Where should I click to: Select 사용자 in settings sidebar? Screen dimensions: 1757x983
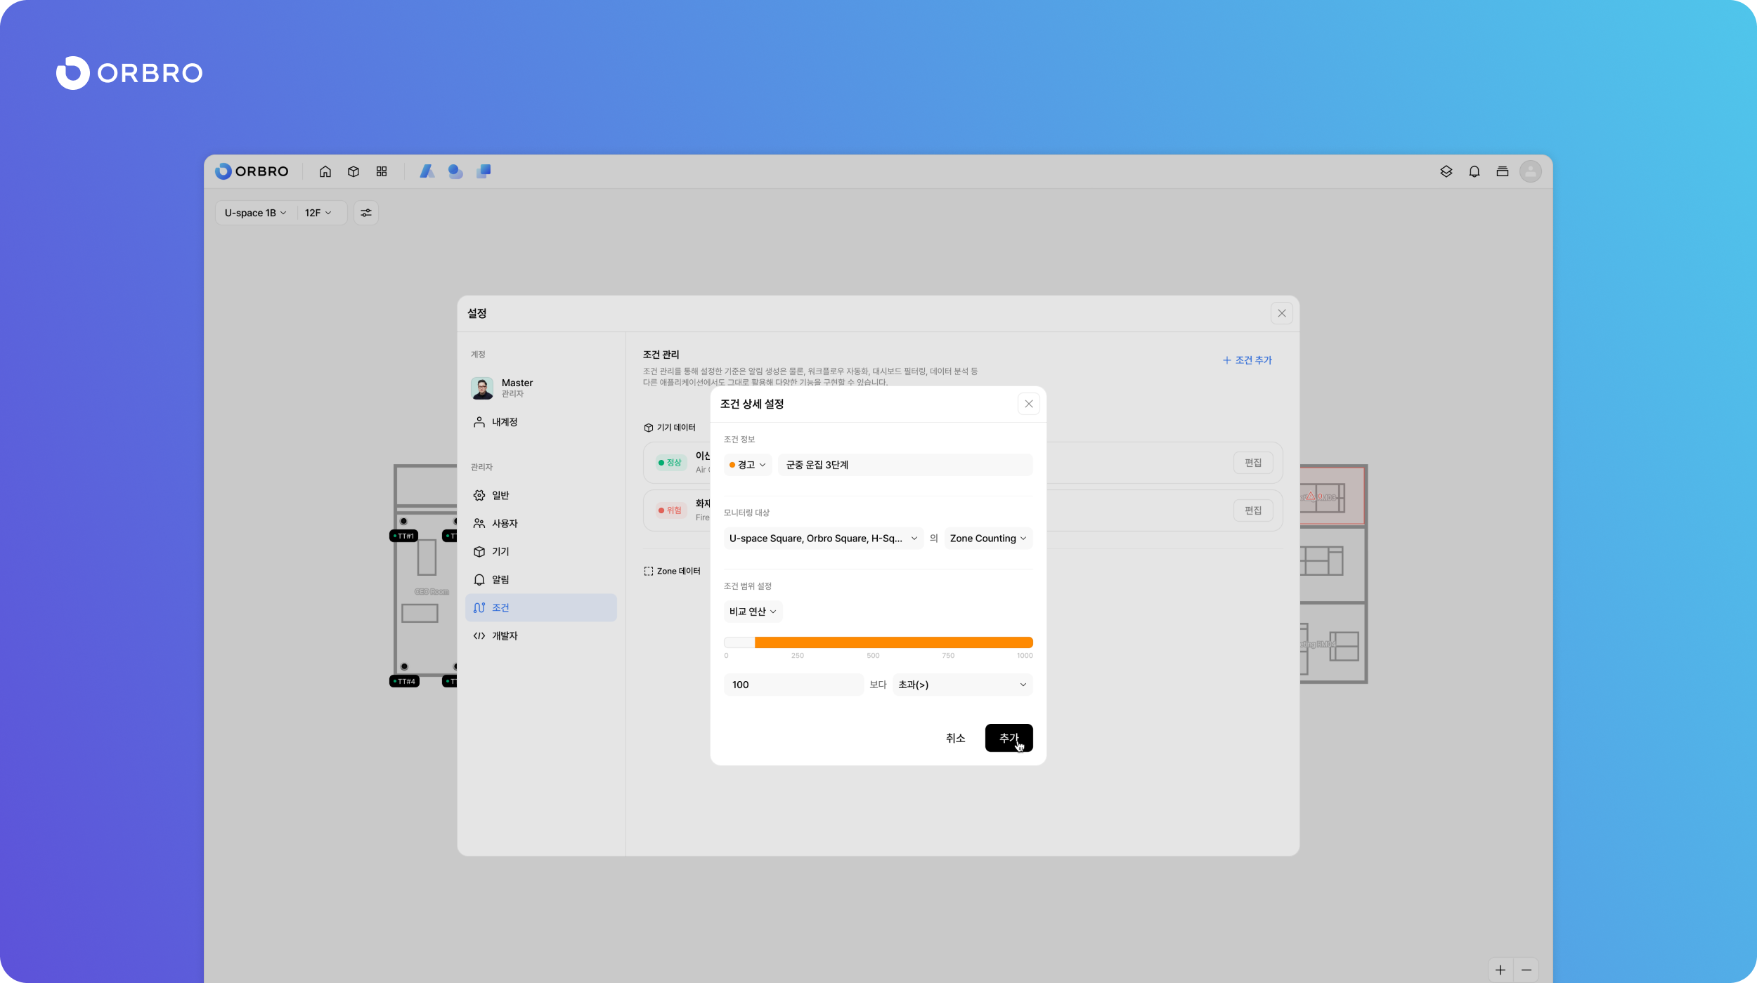point(505,523)
